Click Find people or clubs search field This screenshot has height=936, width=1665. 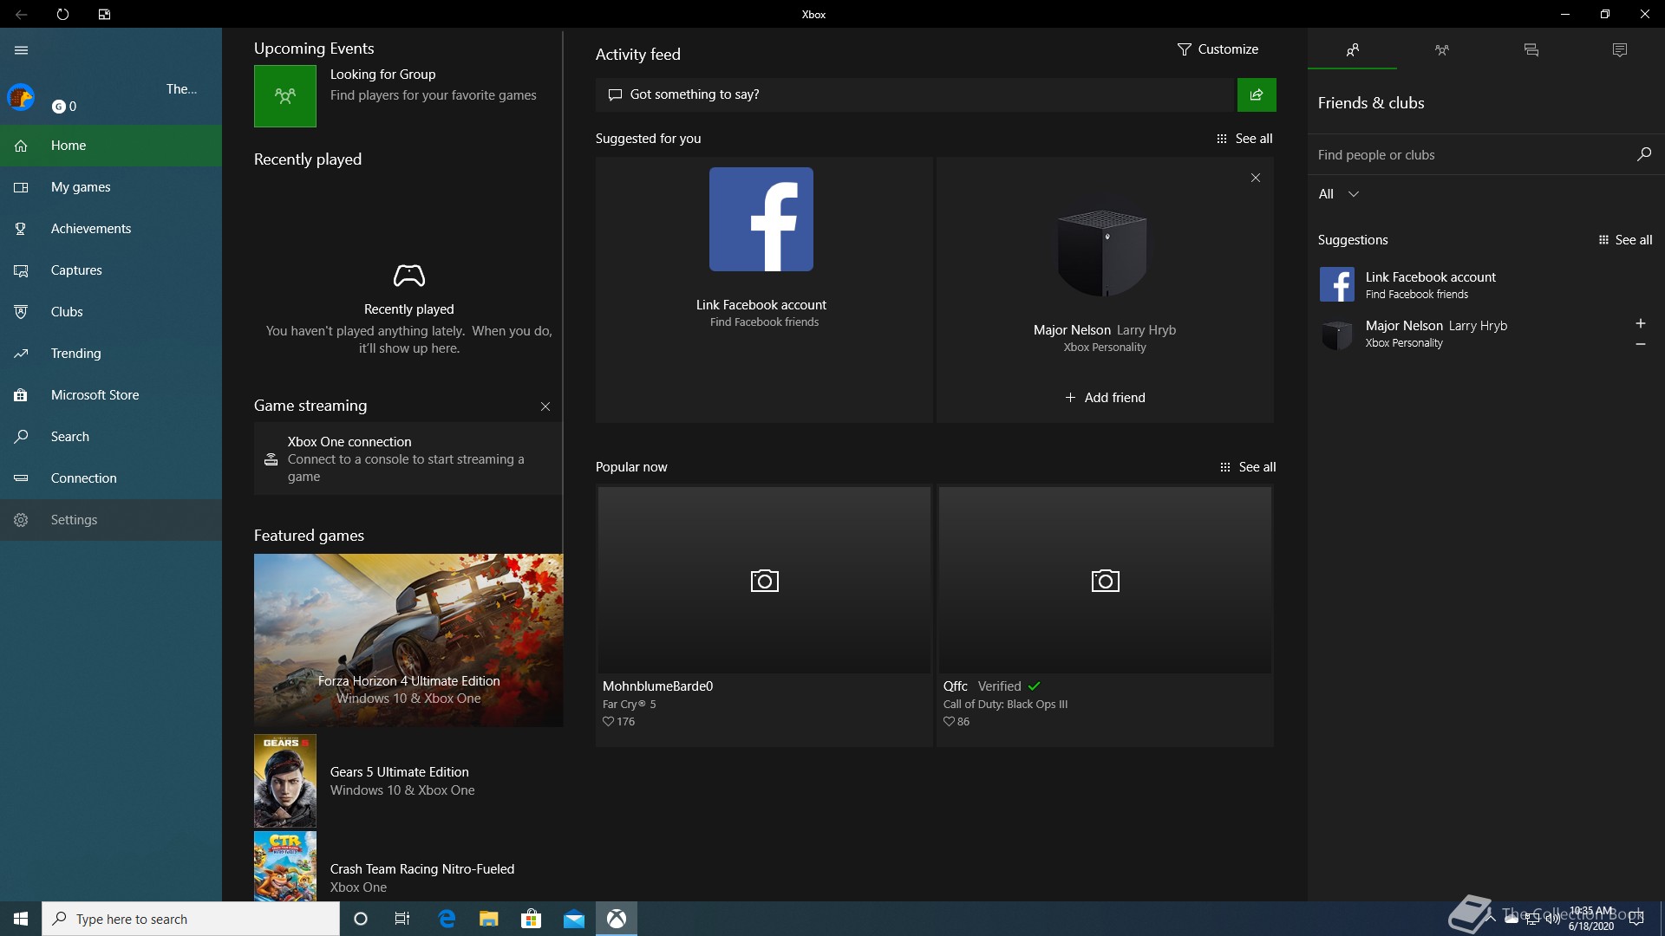point(1470,155)
